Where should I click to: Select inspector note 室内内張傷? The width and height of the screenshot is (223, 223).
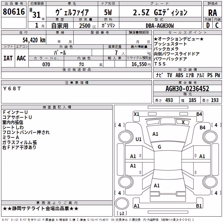click(13, 122)
